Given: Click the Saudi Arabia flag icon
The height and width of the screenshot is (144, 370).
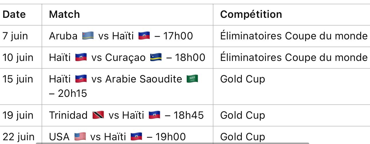Looking at the screenshot, I should [192, 79].
